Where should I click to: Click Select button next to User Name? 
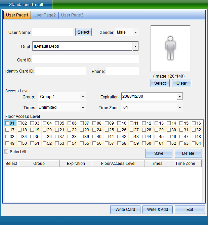(83, 32)
